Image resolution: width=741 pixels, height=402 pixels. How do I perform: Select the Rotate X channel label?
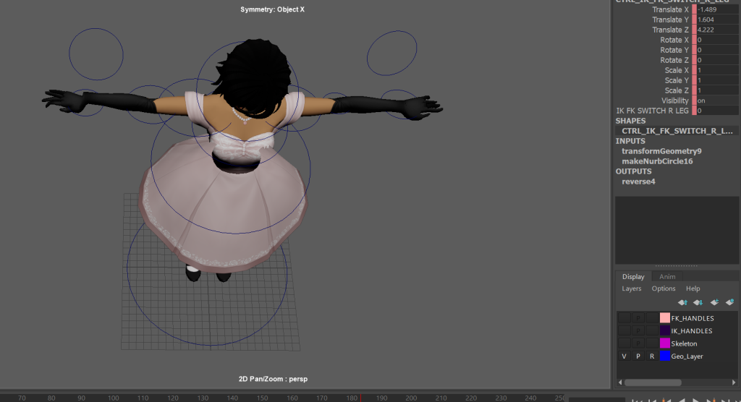click(x=674, y=40)
